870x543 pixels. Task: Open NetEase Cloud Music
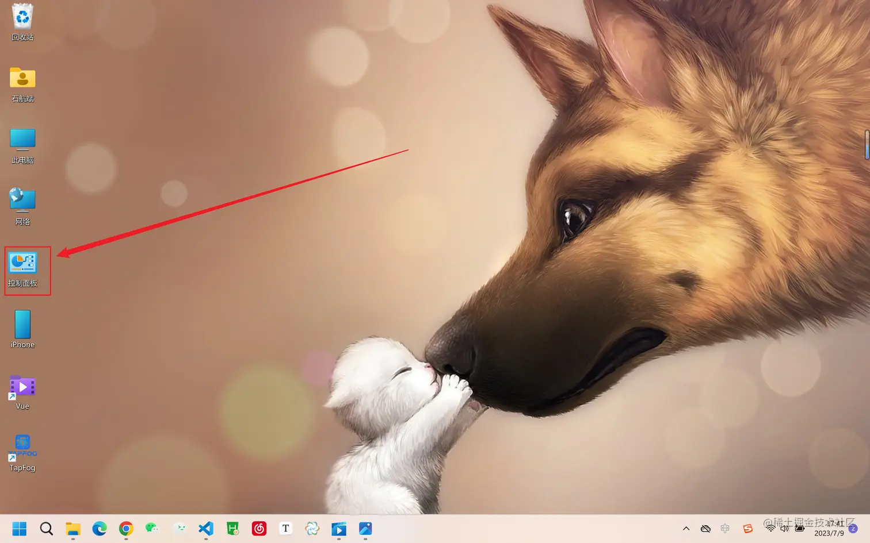259,529
